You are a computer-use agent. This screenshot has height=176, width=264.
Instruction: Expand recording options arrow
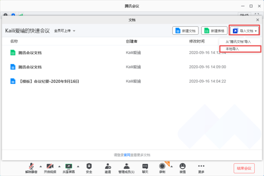click(x=172, y=167)
